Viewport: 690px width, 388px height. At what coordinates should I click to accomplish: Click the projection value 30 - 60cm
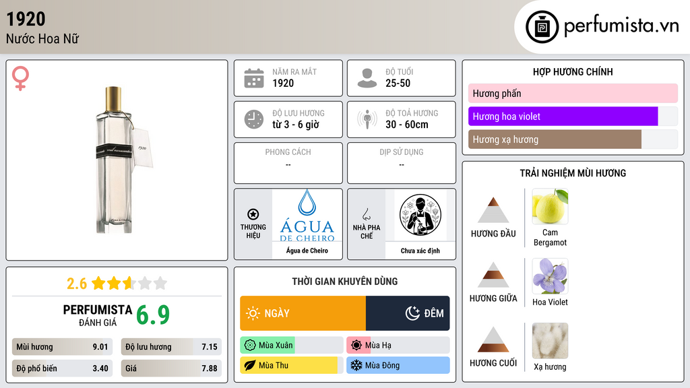407,125
